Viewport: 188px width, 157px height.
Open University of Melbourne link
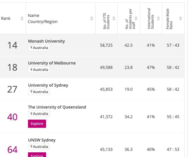click(x=52, y=63)
